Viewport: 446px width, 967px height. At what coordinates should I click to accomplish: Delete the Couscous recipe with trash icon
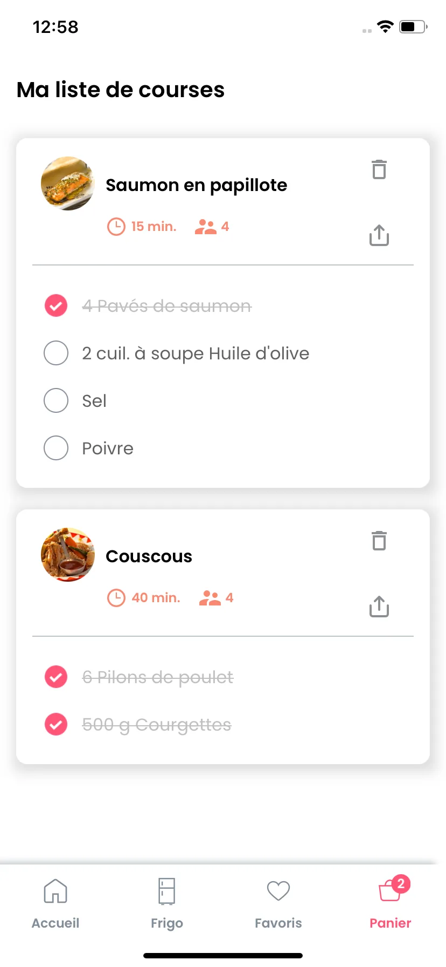point(379,541)
